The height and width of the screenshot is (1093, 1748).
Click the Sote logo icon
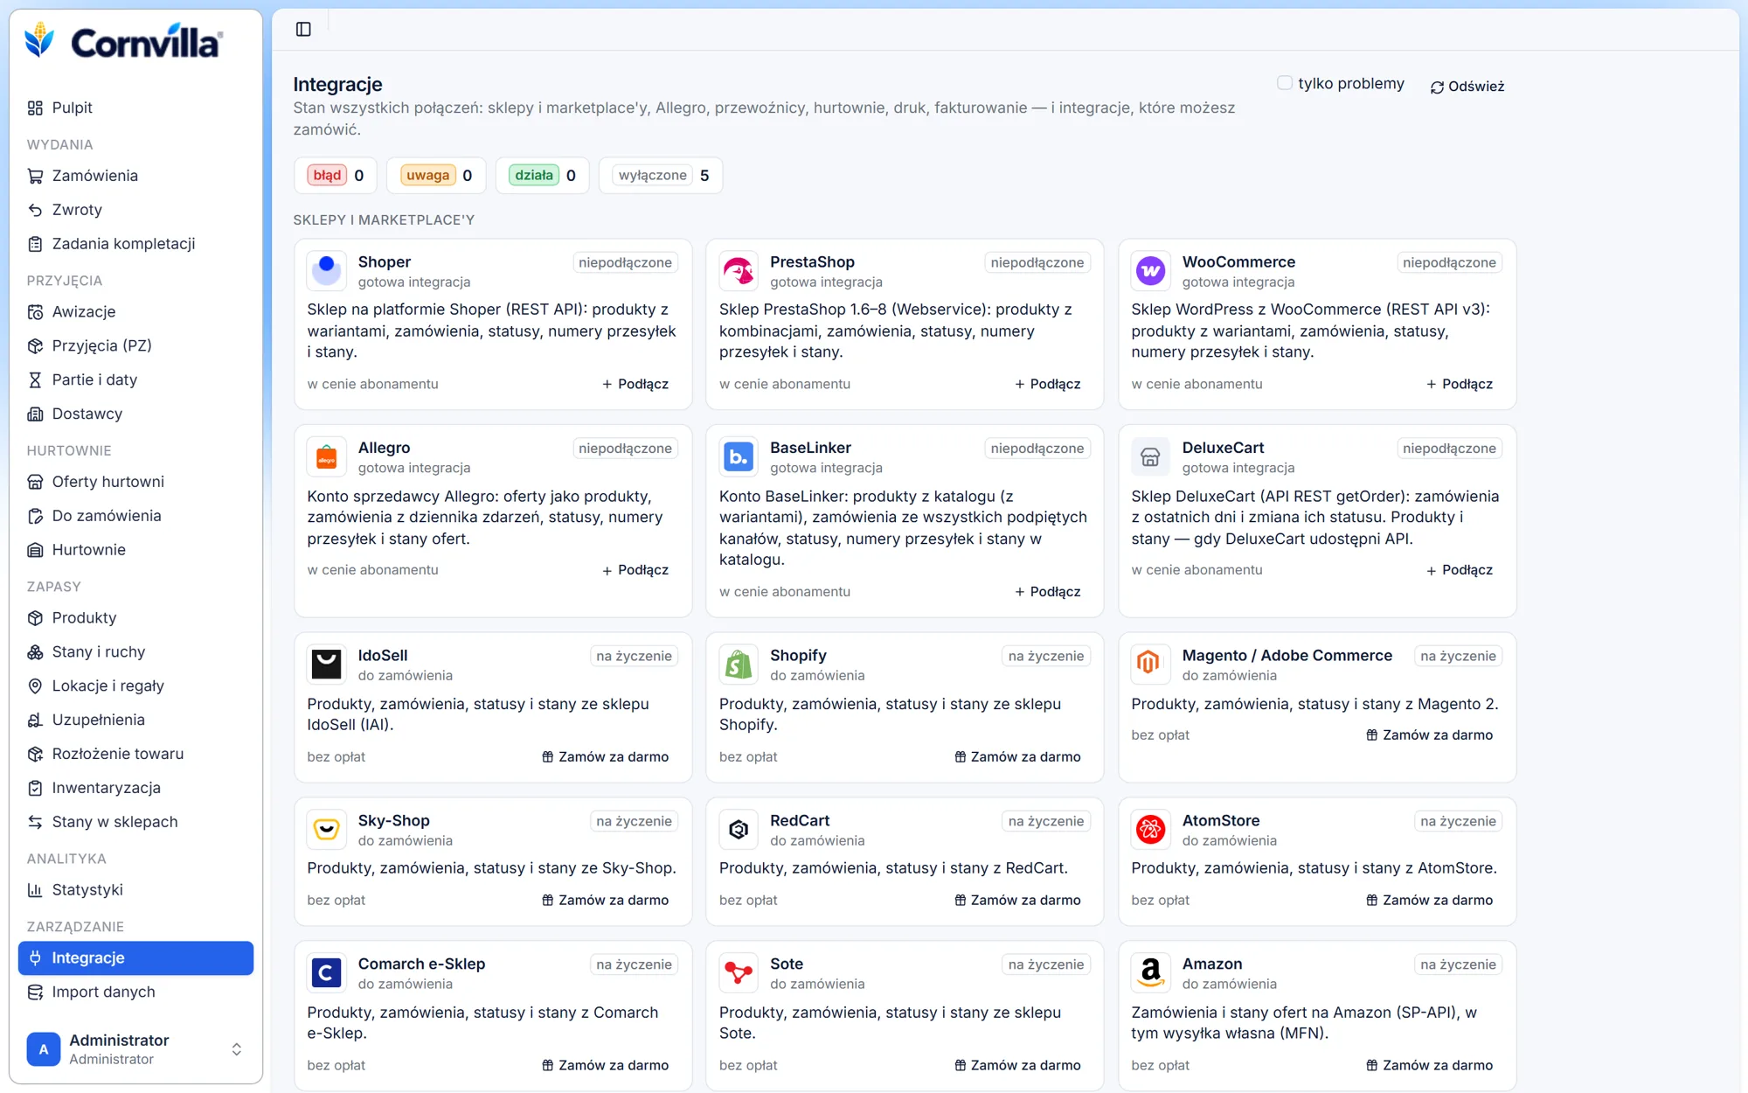point(739,973)
